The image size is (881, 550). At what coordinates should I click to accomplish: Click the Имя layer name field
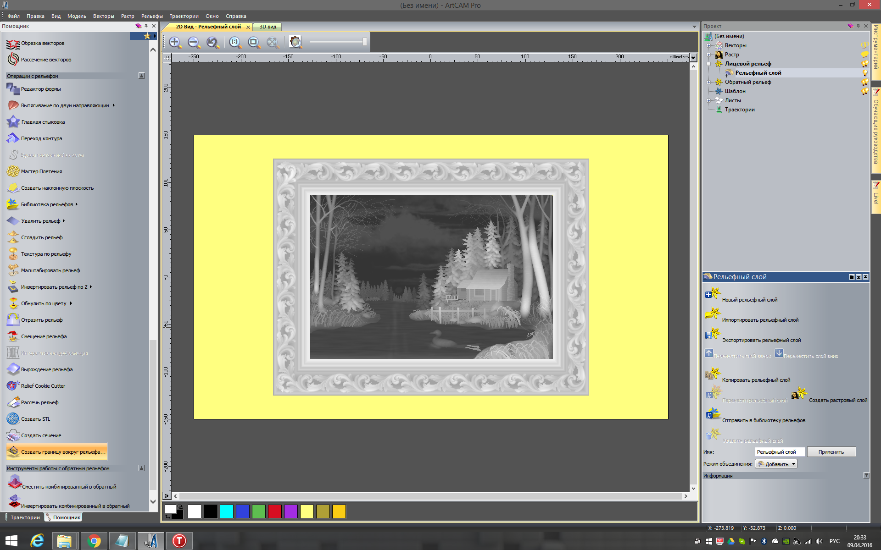[x=779, y=452]
